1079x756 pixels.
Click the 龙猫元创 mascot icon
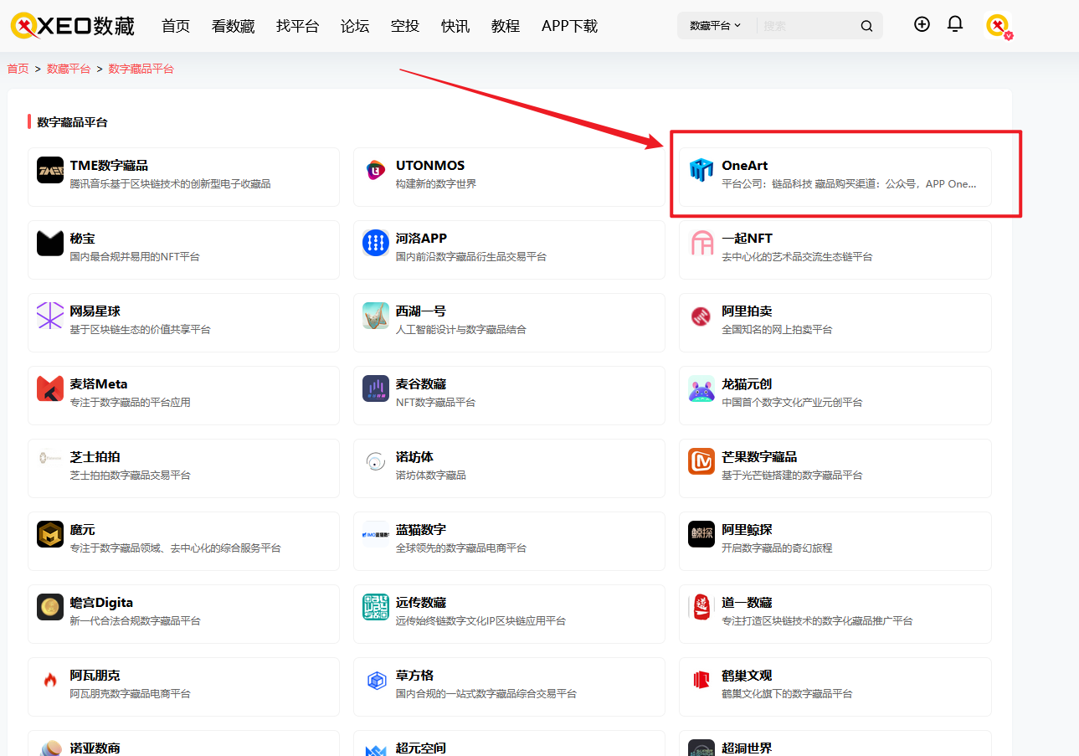(701, 388)
